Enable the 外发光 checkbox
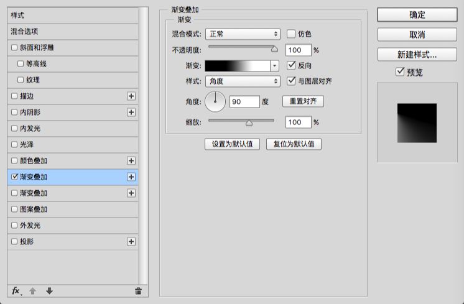Viewport: 464px width, 304px height. pyautogui.click(x=14, y=225)
